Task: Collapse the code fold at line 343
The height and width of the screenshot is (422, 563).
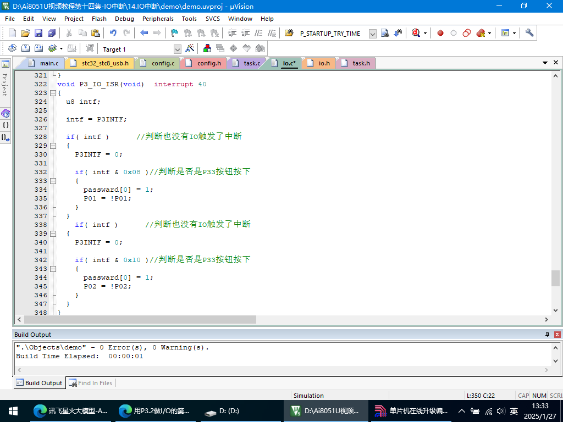Action: click(53, 269)
